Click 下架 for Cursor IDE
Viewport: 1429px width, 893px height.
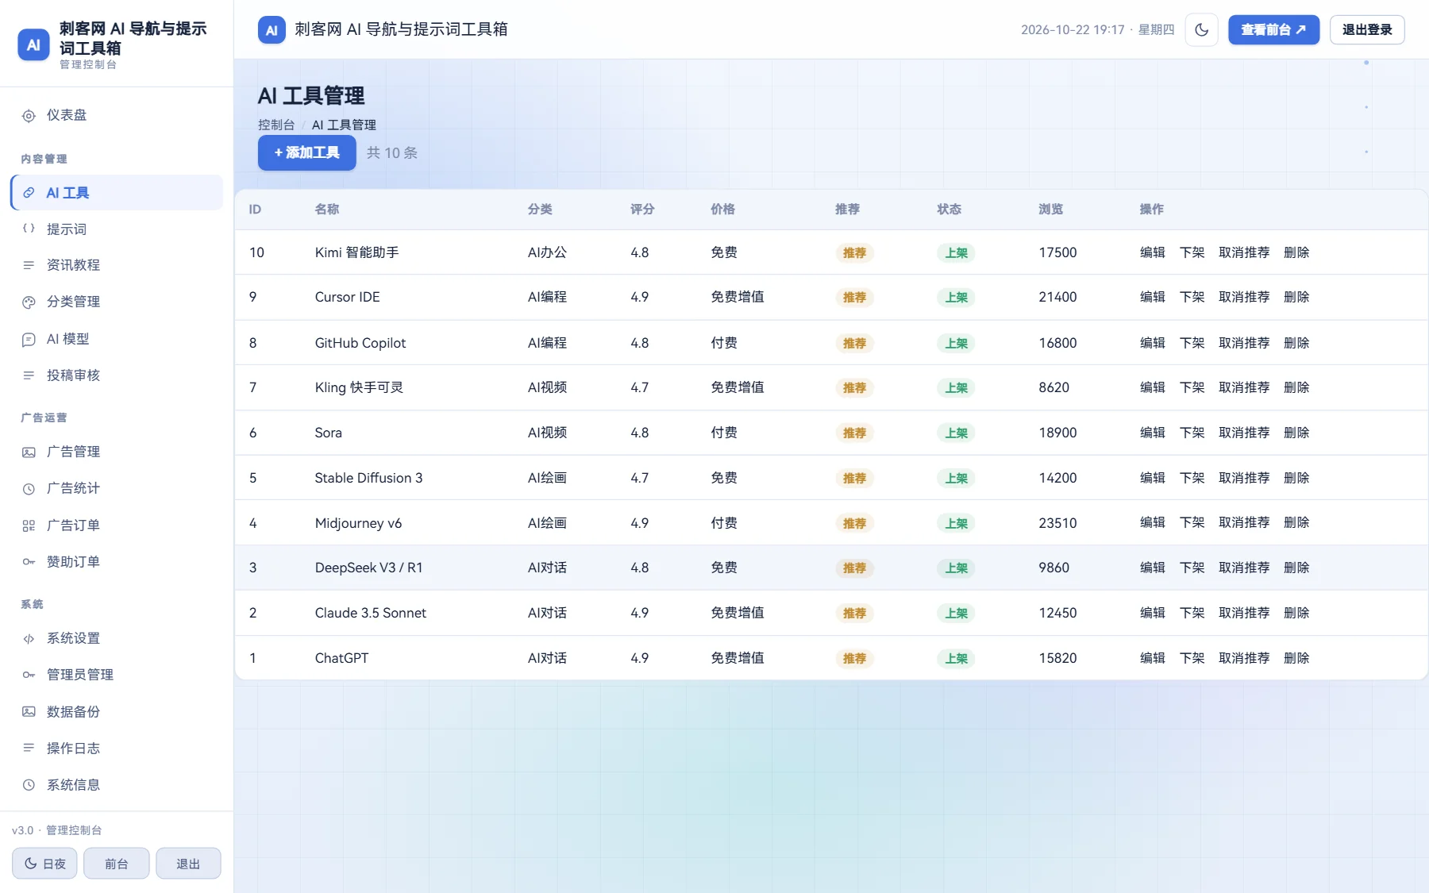coord(1192,297)
